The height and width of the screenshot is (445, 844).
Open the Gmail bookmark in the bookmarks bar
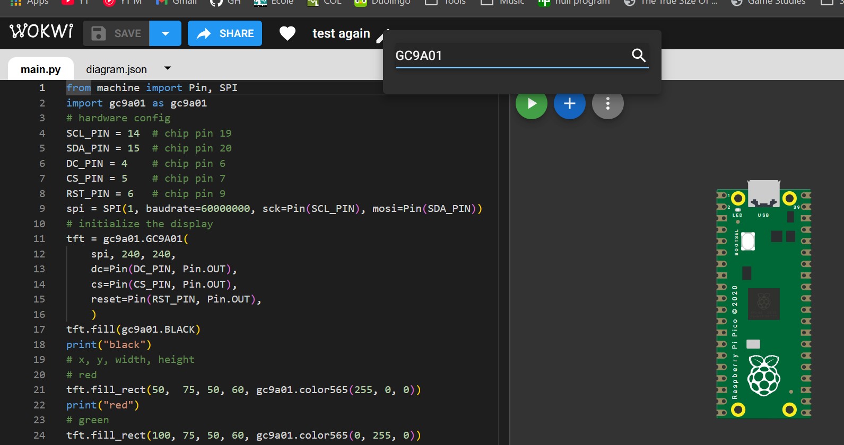point(177,3)
